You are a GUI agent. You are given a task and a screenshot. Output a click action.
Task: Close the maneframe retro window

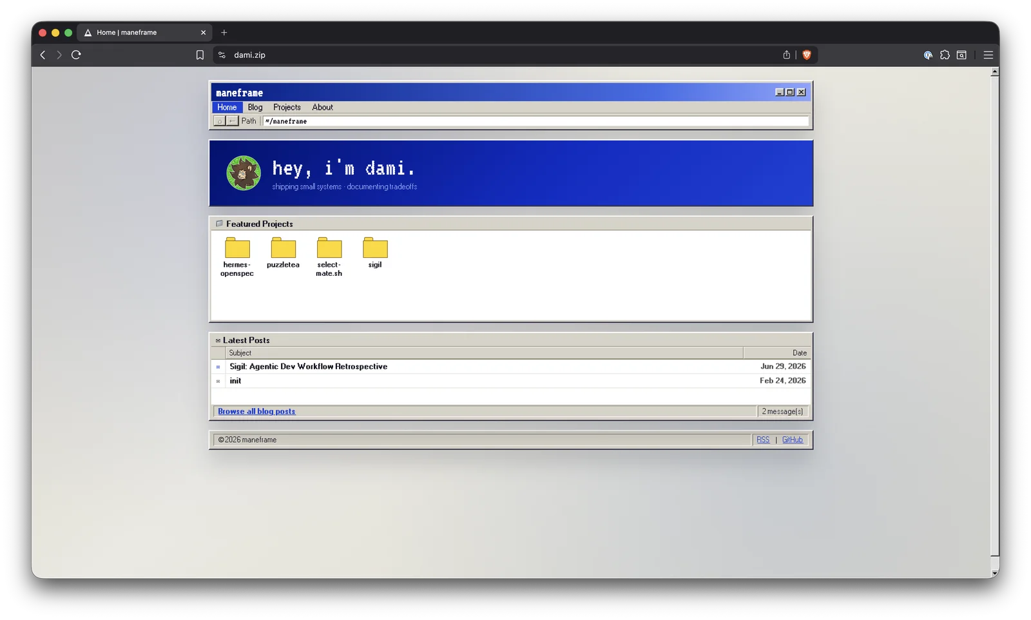(802, 92)
